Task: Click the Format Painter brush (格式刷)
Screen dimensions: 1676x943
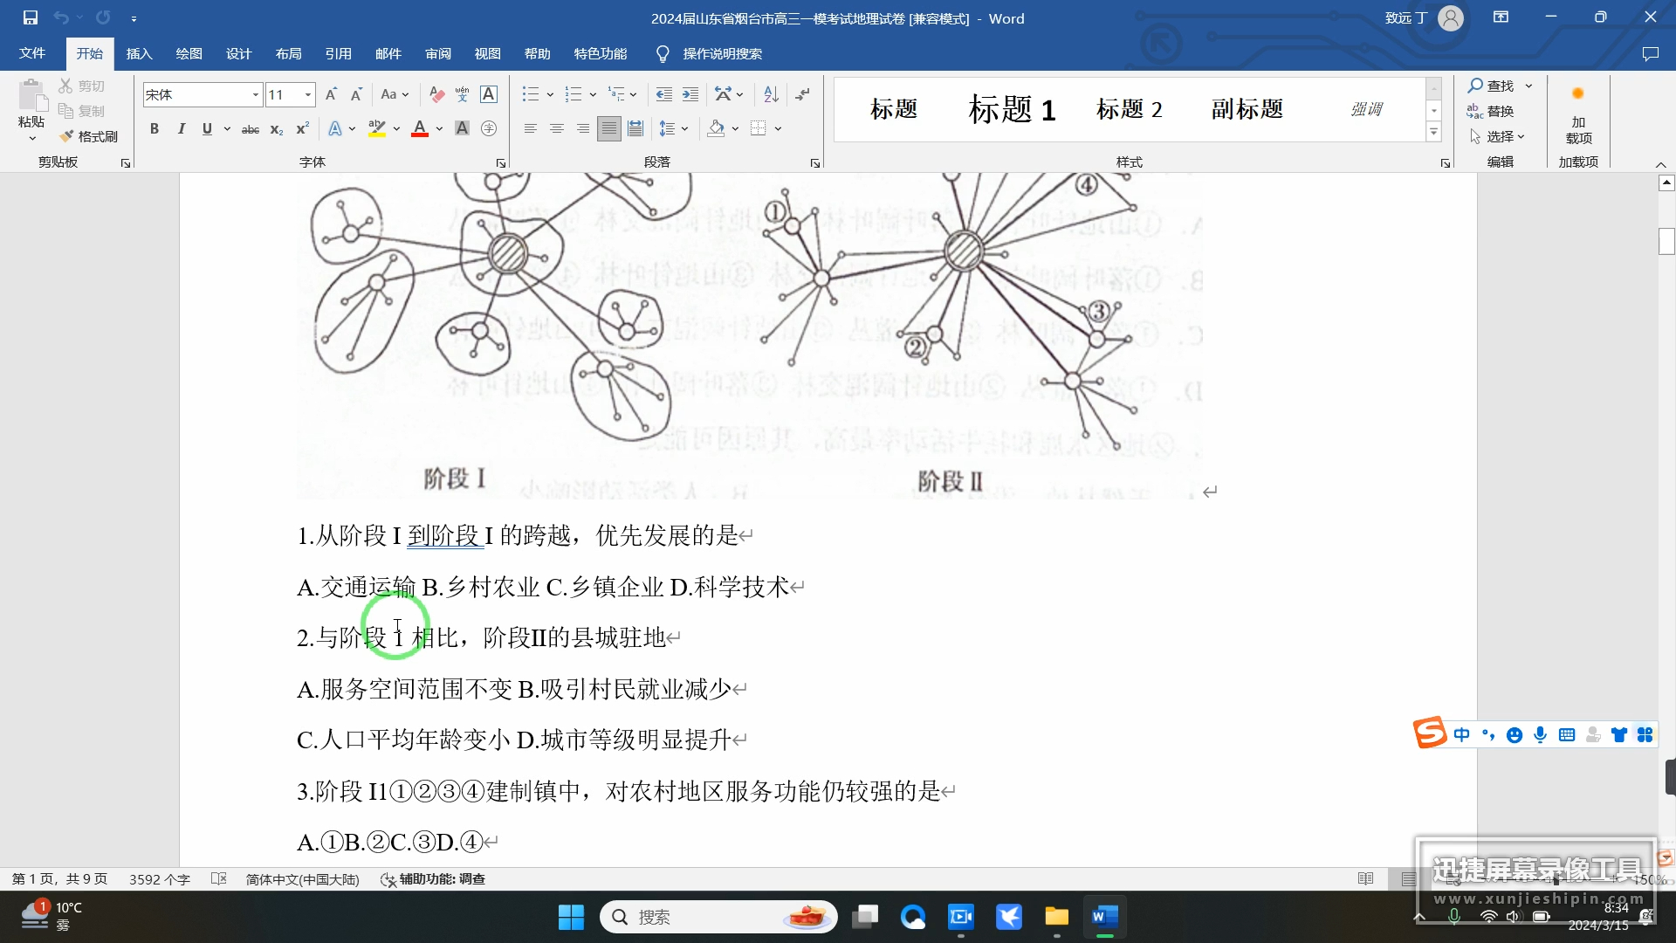Action: [x=89, y=136]
